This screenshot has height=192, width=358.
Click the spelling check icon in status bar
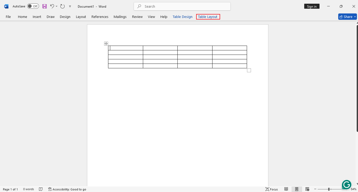coord(41,189)
